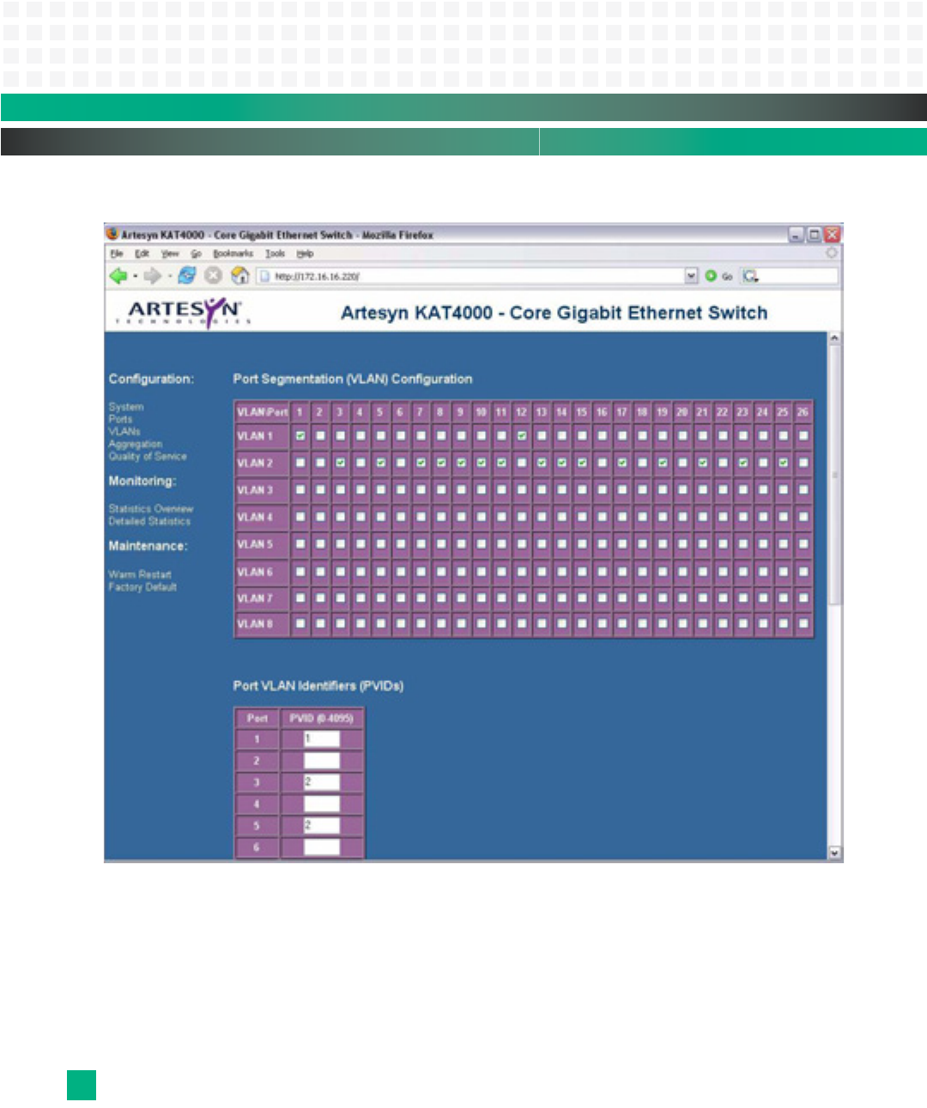Open Detailed Statistics link
Viewport: 927px width, 1108px height.
[149, 521]
